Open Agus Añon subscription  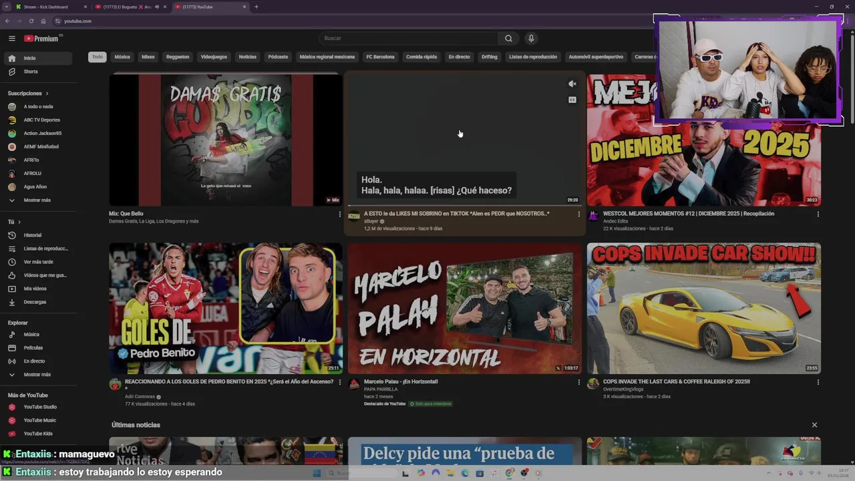tap(39, 187)
